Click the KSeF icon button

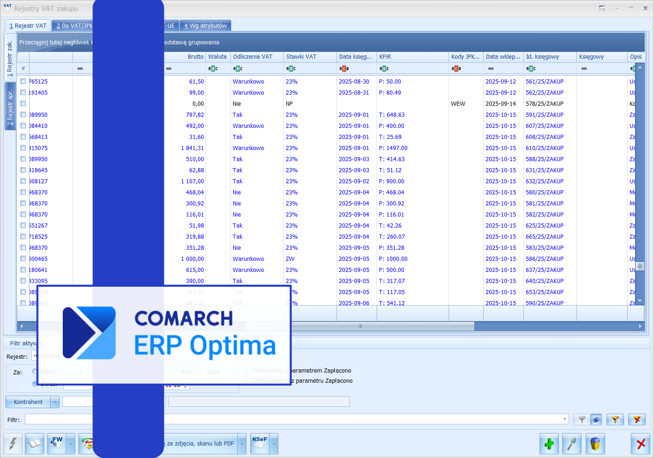click(x=260, y=444)
